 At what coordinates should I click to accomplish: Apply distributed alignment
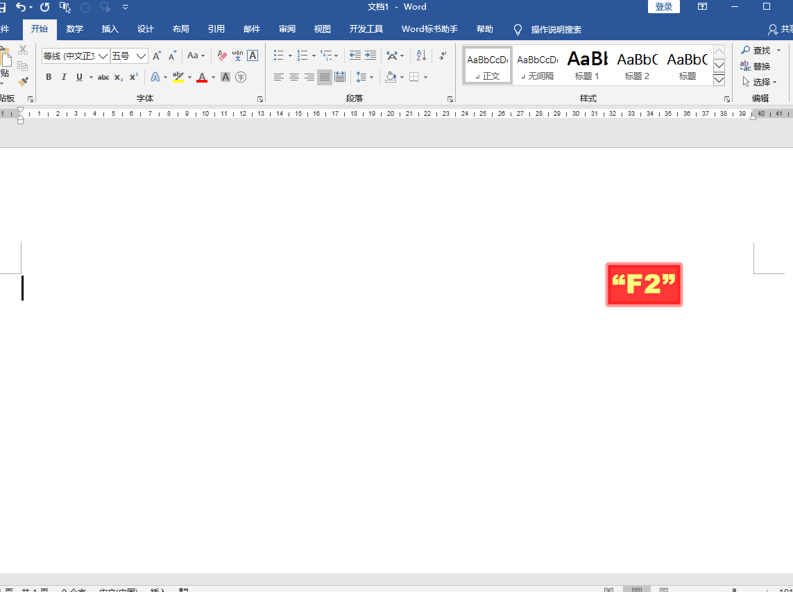(340, 77)
